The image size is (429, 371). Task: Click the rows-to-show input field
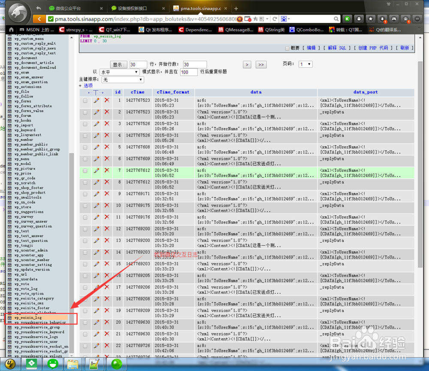point(138,64)
